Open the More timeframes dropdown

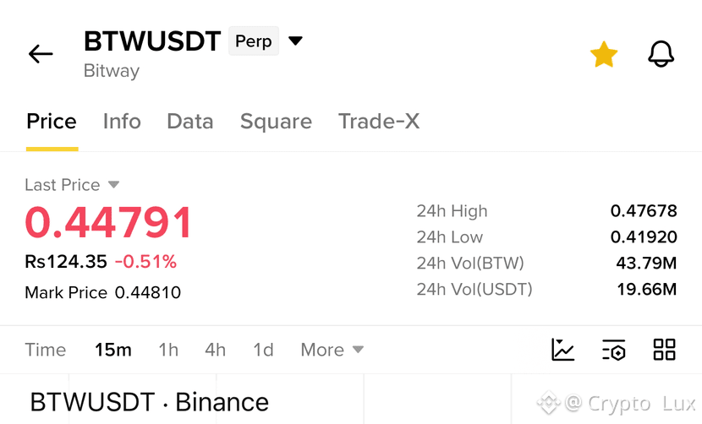click(x=332, y=350)
